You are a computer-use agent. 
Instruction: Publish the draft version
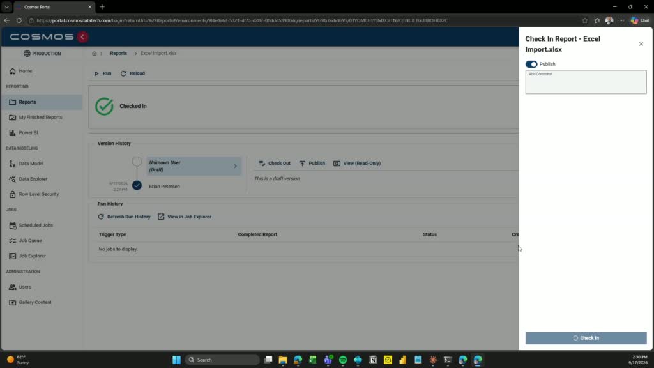[x=312, y=163]
